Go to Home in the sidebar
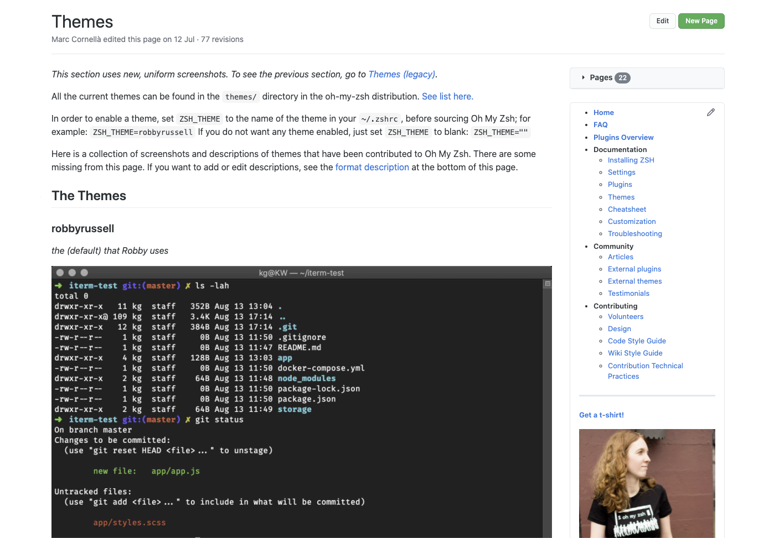 coord(603,112)
